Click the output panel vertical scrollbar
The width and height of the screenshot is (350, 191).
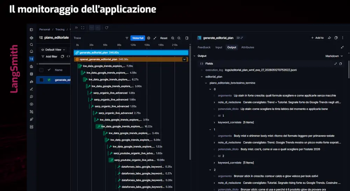(349, 69)
